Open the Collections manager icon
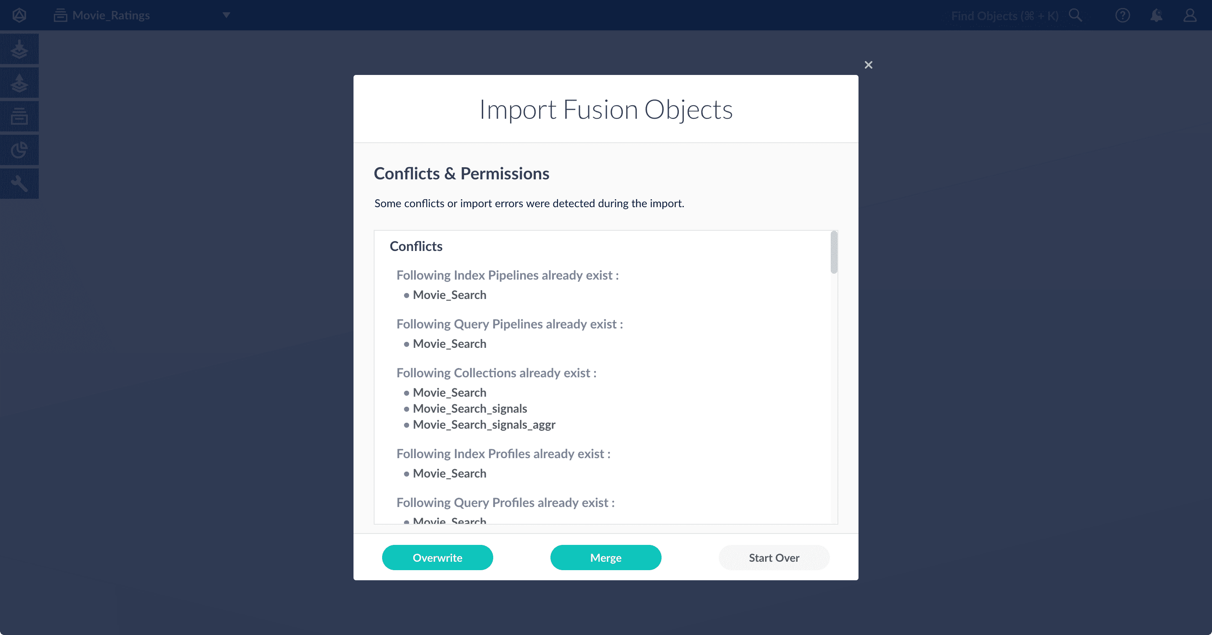Image resolution: width=1212 pixels, height=635 pixels. point(19,116)
